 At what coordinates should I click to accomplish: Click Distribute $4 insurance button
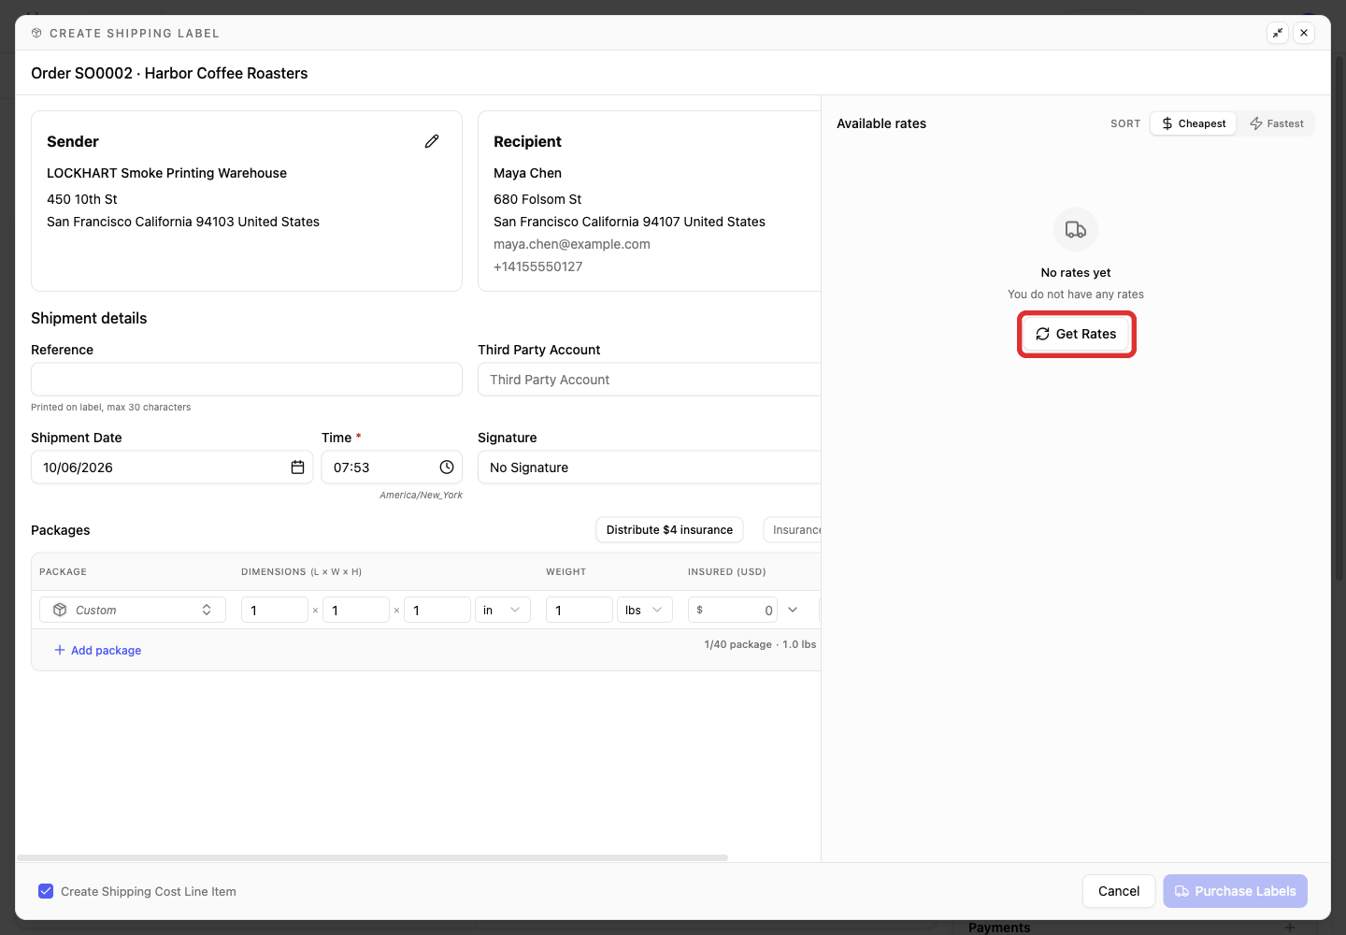click(x=669, y=530)
